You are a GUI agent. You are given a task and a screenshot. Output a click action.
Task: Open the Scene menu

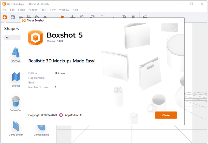click(21, 10)
